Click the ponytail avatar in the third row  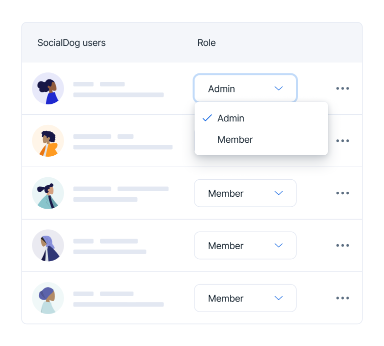click(x=48, y=193)
